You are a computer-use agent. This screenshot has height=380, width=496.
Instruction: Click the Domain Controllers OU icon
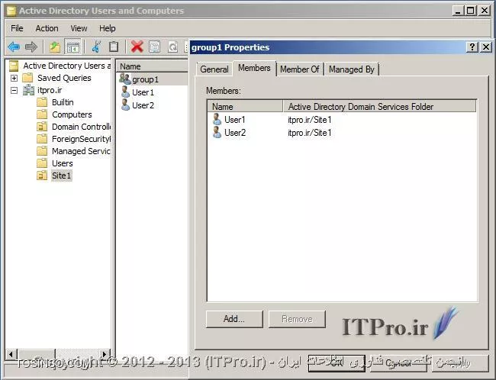tap(42, 127)
